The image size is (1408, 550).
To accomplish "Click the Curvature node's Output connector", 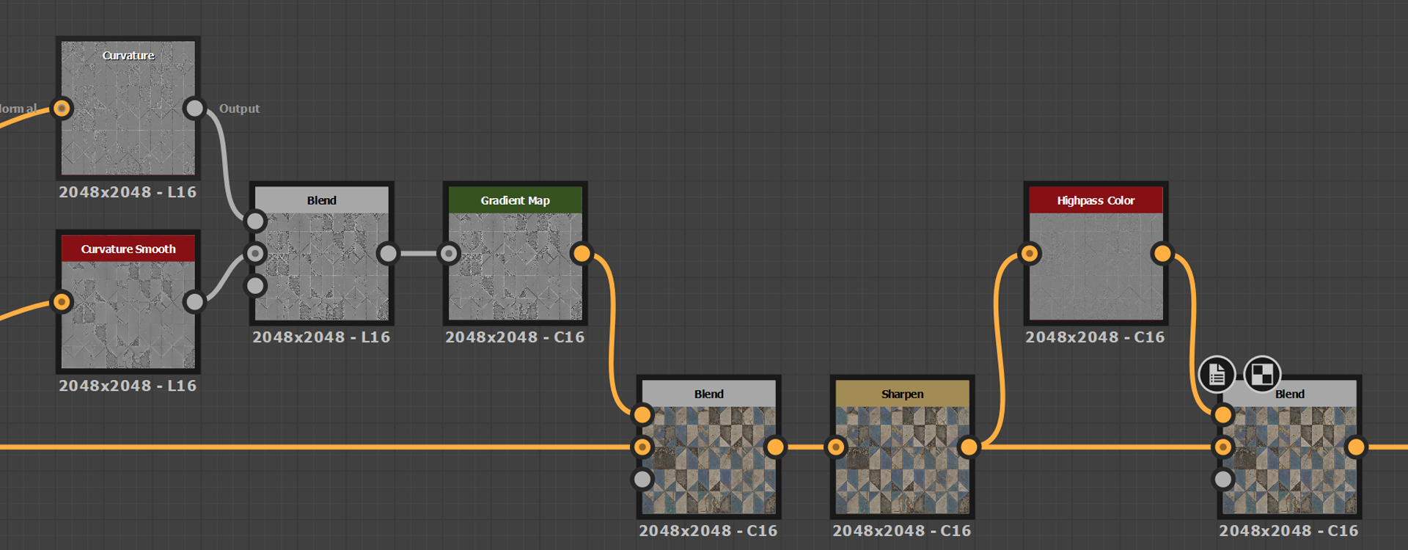I will [194, 109].
